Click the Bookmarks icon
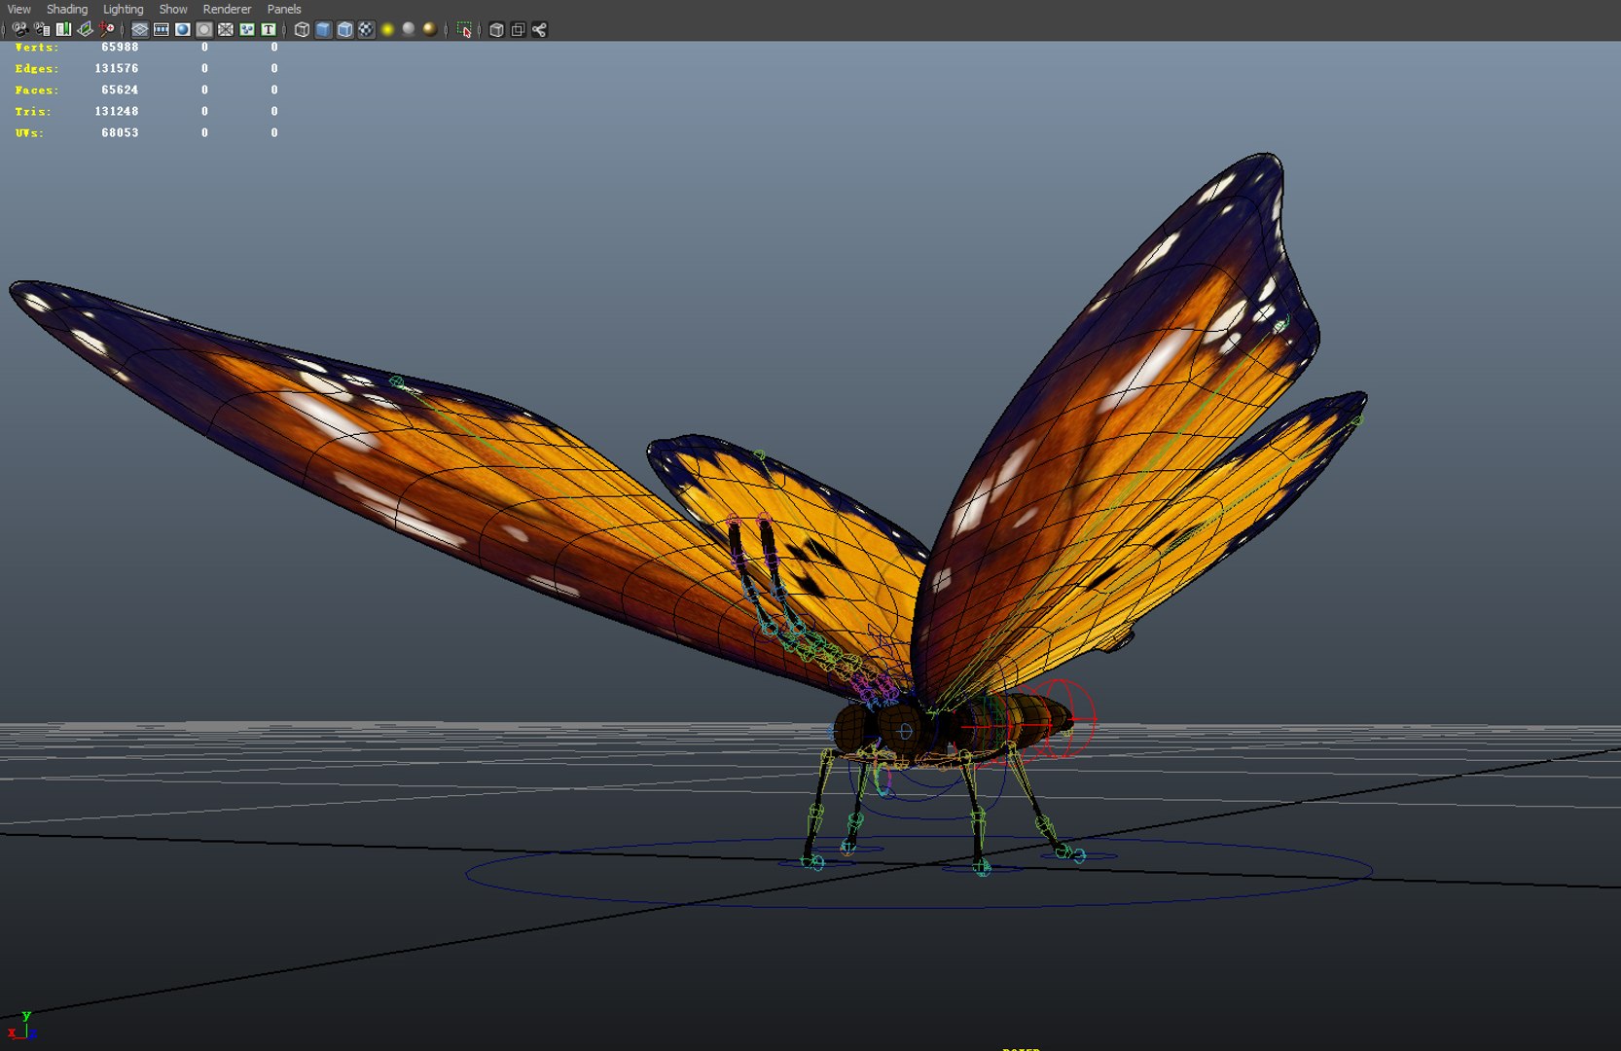 click(63, 29)
